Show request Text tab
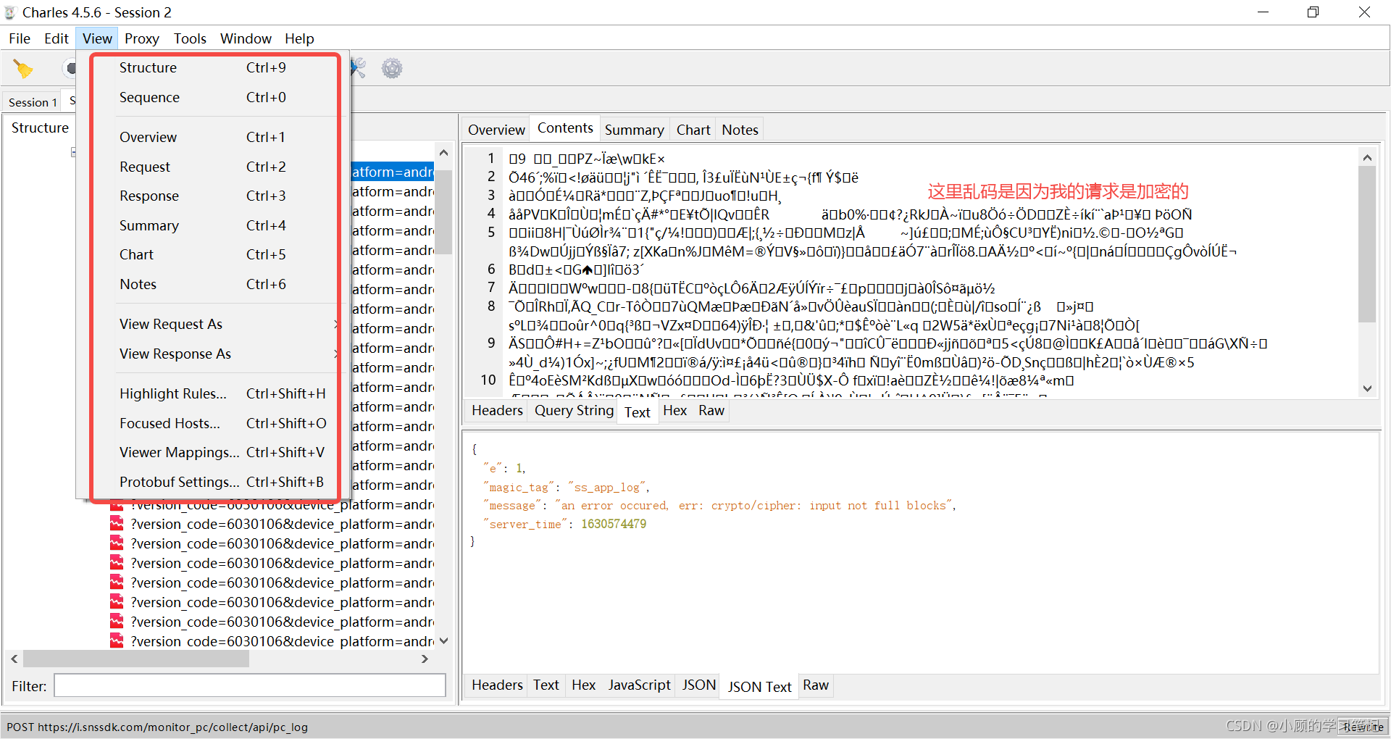1391x739 pixels. point(638,412)
